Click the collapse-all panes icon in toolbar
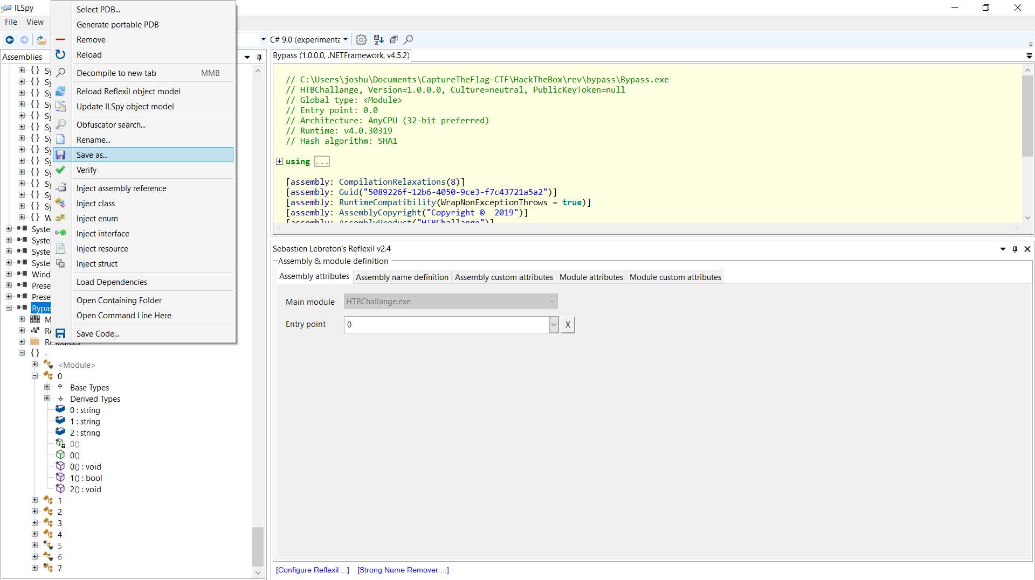The image size is (1035, 580). click(394, 39)
